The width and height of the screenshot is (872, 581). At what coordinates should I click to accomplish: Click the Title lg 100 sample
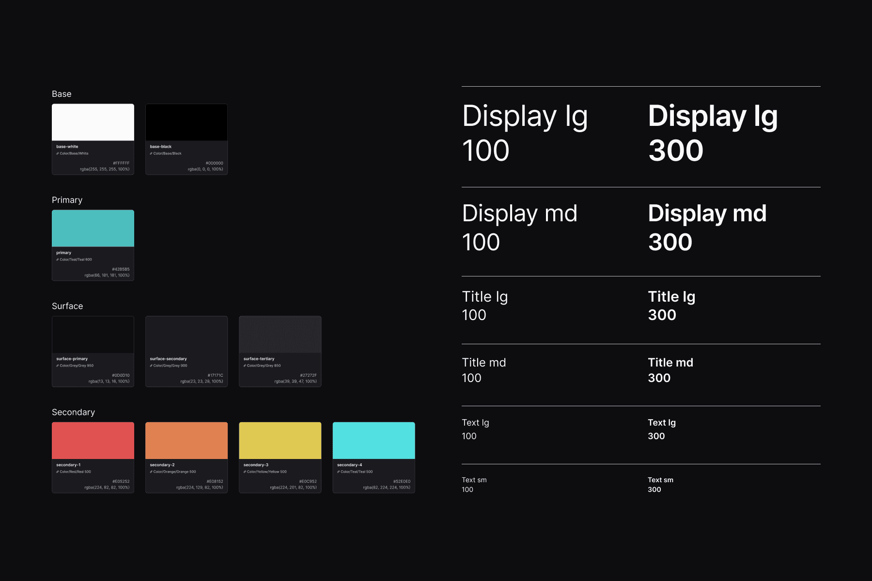[485, 306]
